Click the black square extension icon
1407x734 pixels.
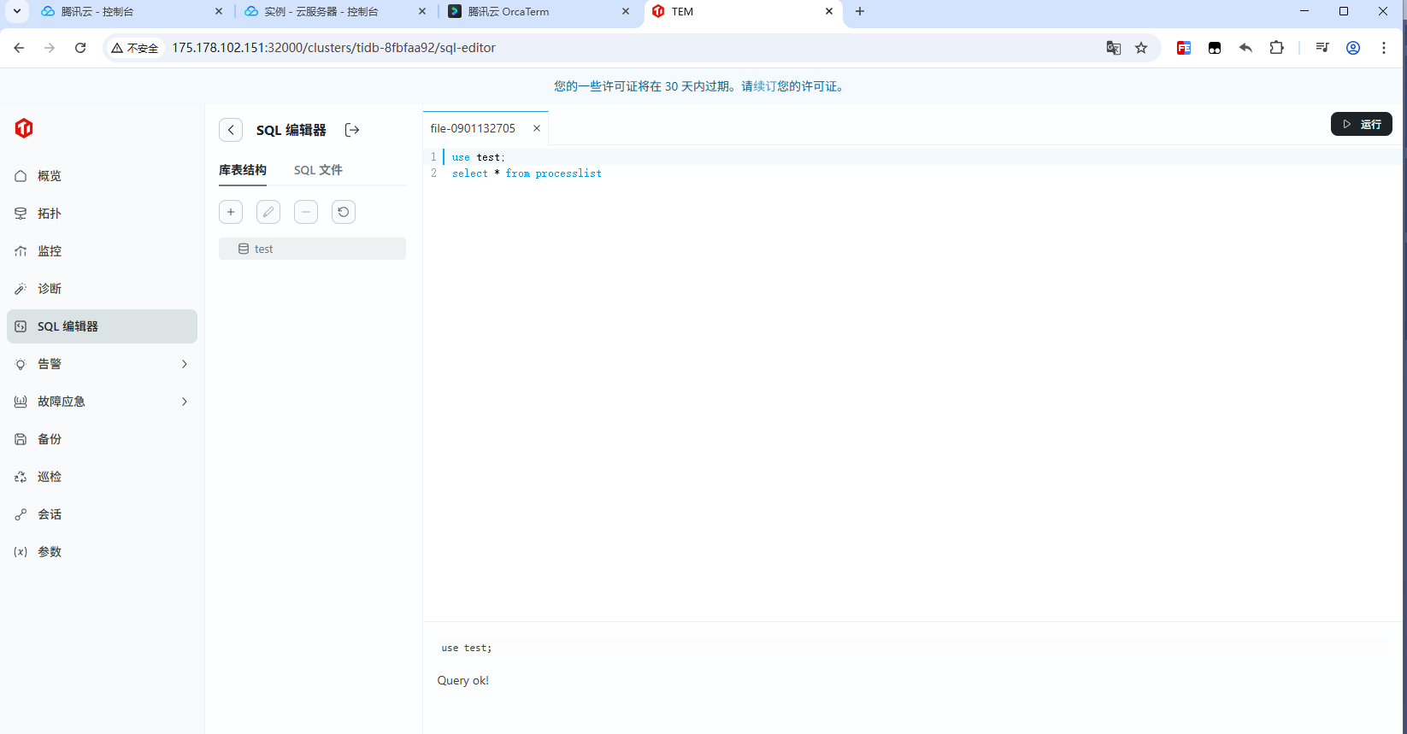1215,48
